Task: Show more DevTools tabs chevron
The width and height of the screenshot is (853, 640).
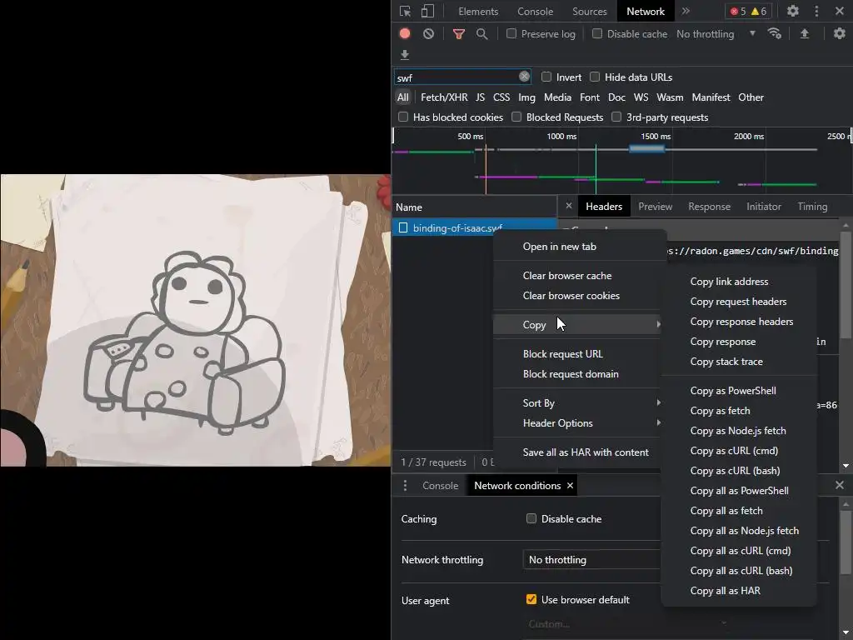Action: tap(686, 11)
